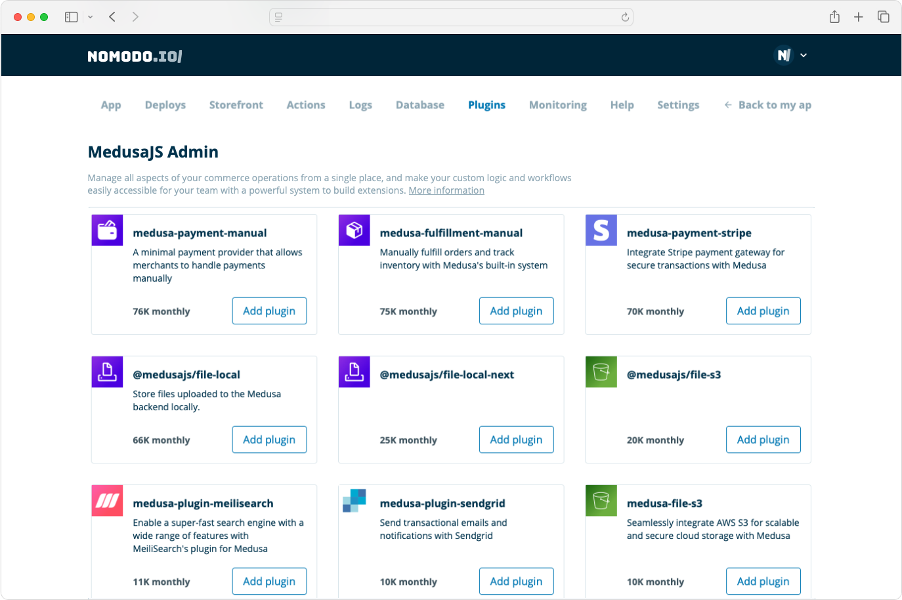The height and width of the screenshot is (600, 902).
Task: Add the @medusajs/file-local plugin
Action: (269, 440)
